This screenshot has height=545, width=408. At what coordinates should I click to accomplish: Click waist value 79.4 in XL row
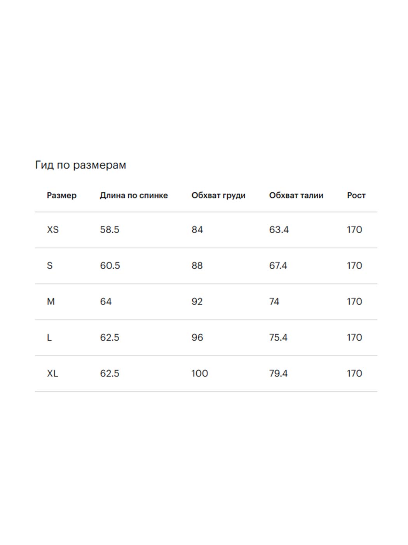(278, 373)
